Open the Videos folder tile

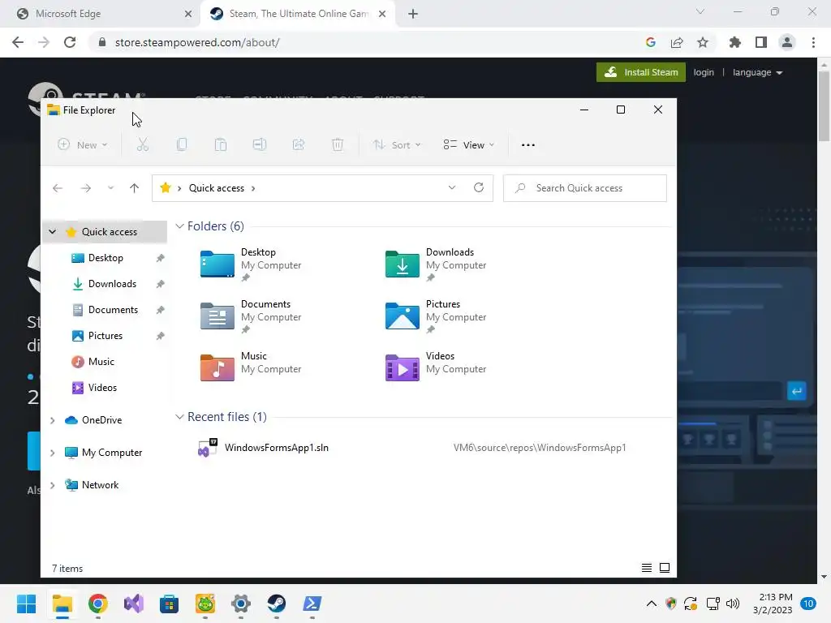436,368
